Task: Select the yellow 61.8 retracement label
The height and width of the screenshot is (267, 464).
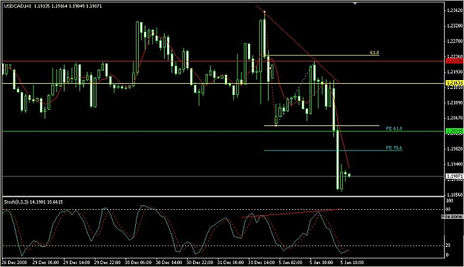Action: (374, 53)
